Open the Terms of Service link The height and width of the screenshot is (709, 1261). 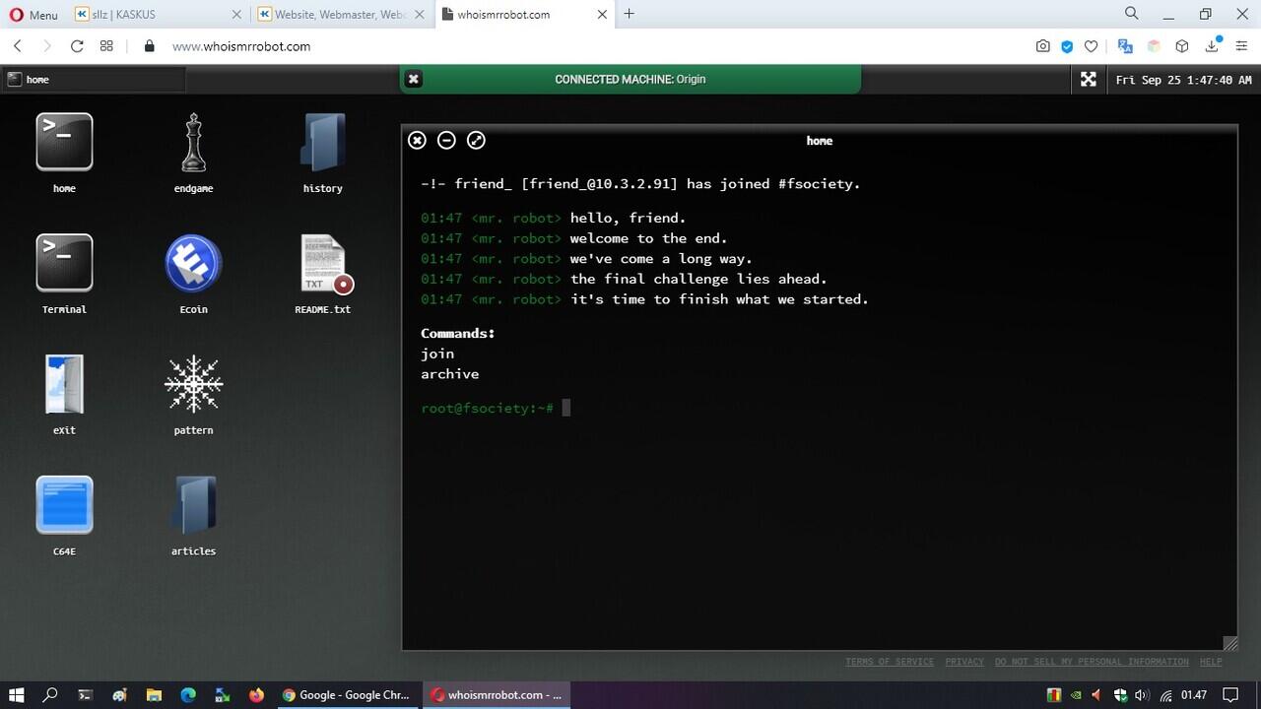click(x=890, y=662)
